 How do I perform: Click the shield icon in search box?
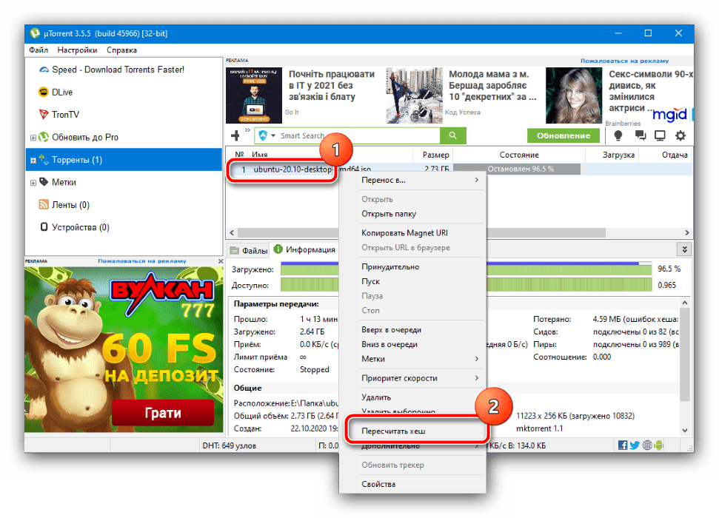point(263,135)
